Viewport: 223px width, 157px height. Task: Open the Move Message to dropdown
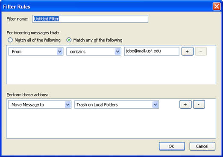[x=40, y=105]
